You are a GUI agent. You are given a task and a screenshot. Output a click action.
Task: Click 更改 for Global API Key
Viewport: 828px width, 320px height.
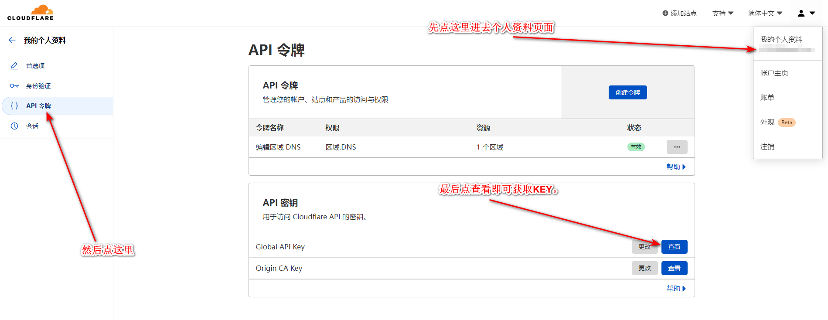pyautogui.click(x=644, y=247)
